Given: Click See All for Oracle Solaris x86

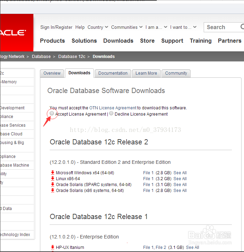Looking at the screenshot, I should 180,191.
